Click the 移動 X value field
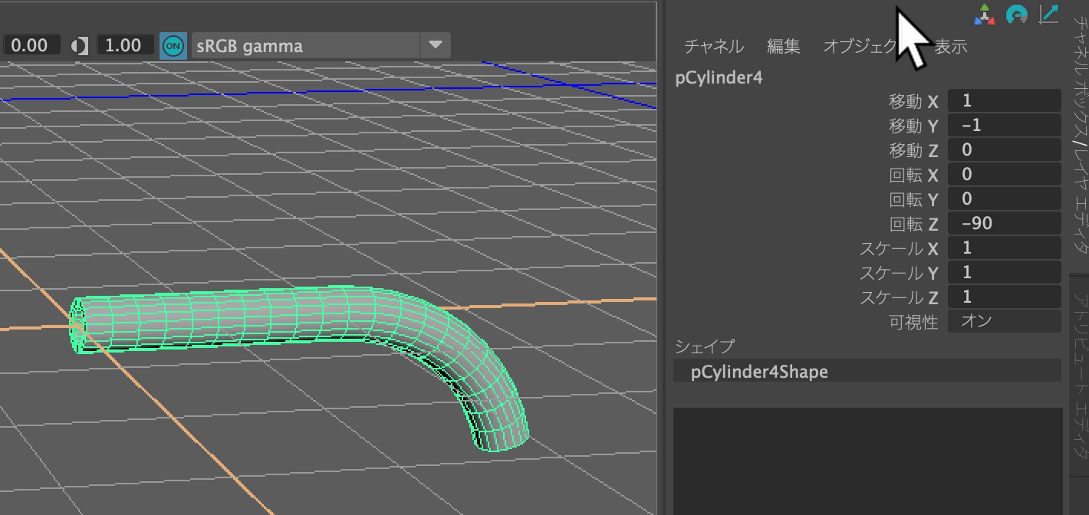This screenshot has height=515, width=1089. point(1005,100)
